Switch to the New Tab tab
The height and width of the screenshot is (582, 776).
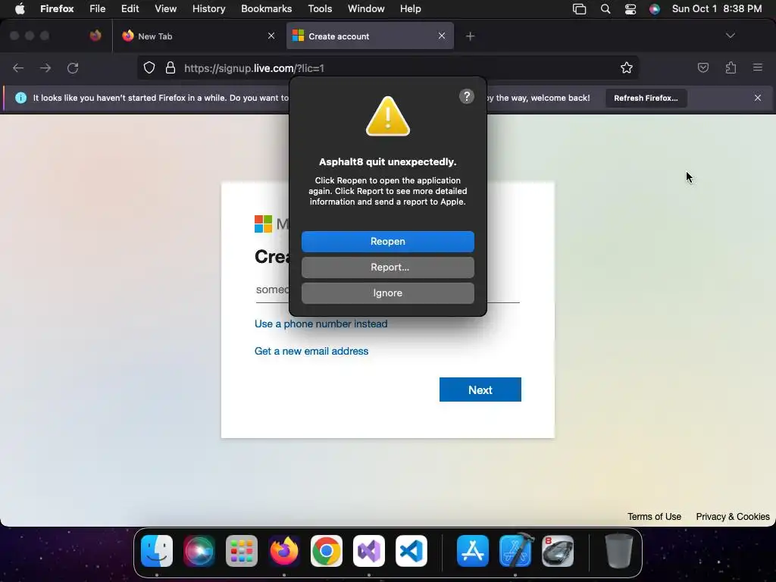pyautogui.click(x=196, y=36)
